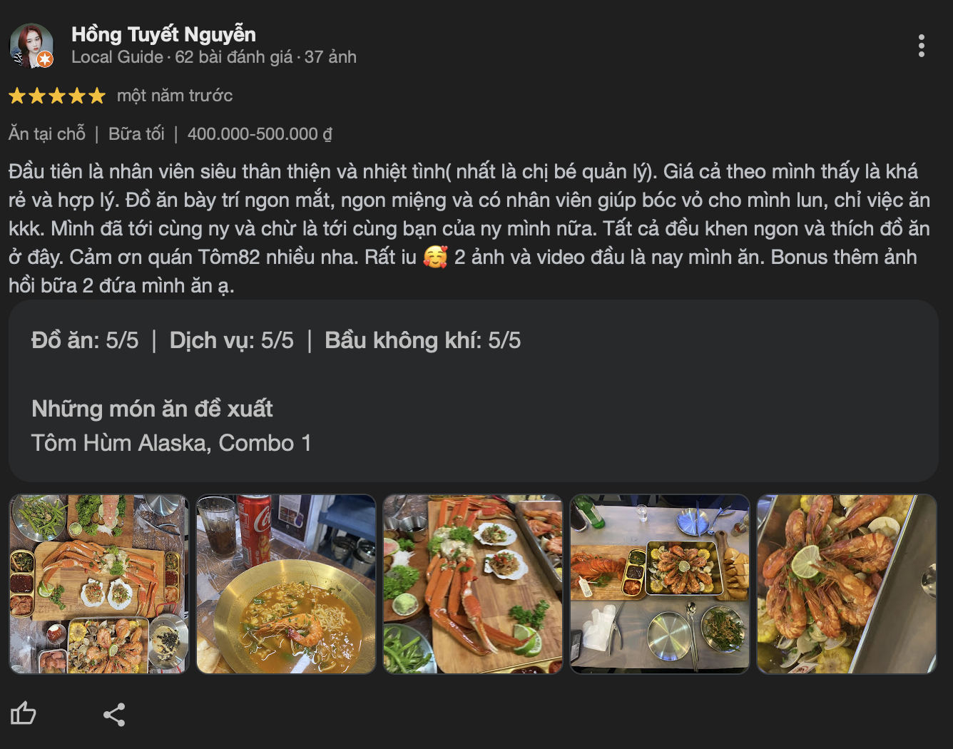Screen dimensions: 953x749
Task: Click the 'một năm trước' timestamp
Action: coord(175,96)
